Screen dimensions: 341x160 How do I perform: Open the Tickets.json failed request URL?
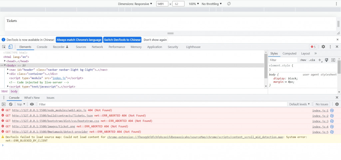tap(52, 116)
